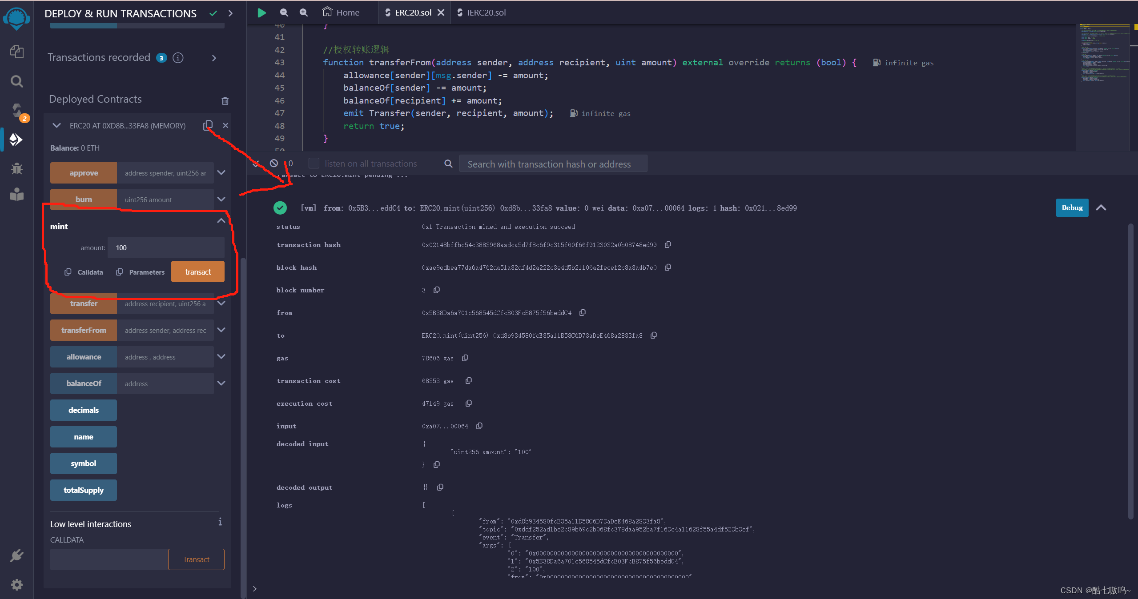
Task: Expand the approve function dropdown
Action: (x=222, y=172)
